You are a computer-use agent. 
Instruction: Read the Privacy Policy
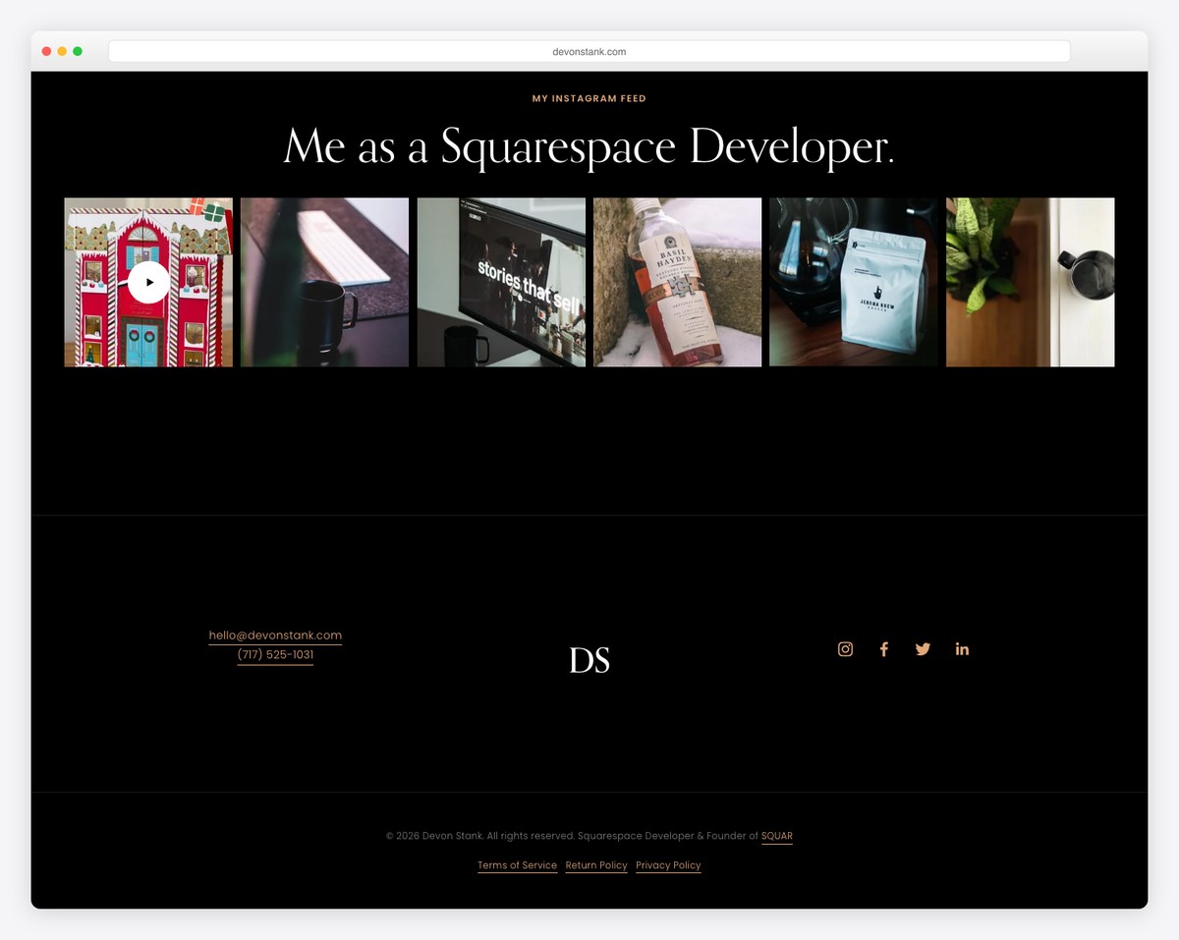668,865
